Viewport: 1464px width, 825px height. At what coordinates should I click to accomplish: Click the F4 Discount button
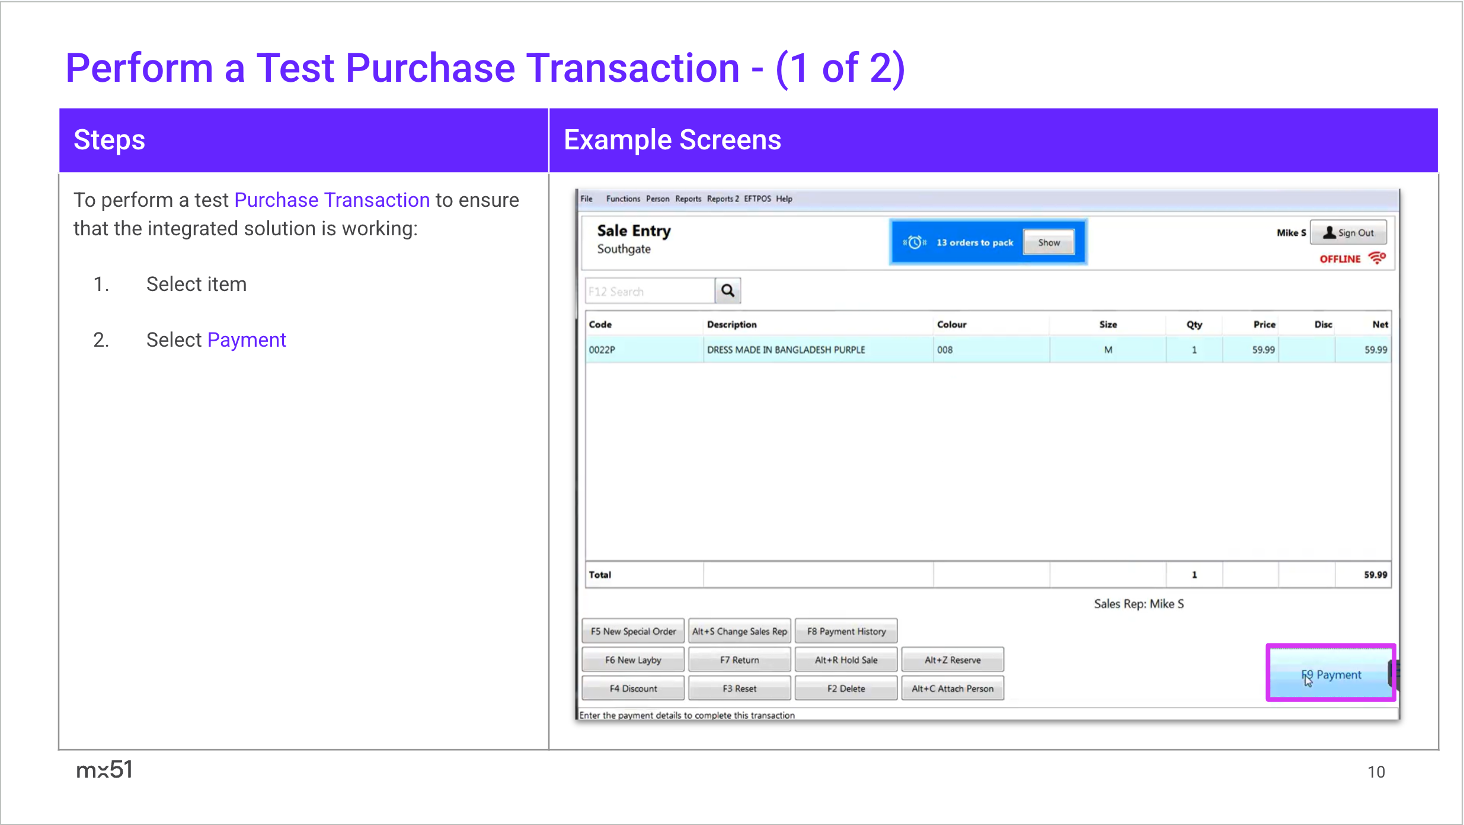click(633, 689)
